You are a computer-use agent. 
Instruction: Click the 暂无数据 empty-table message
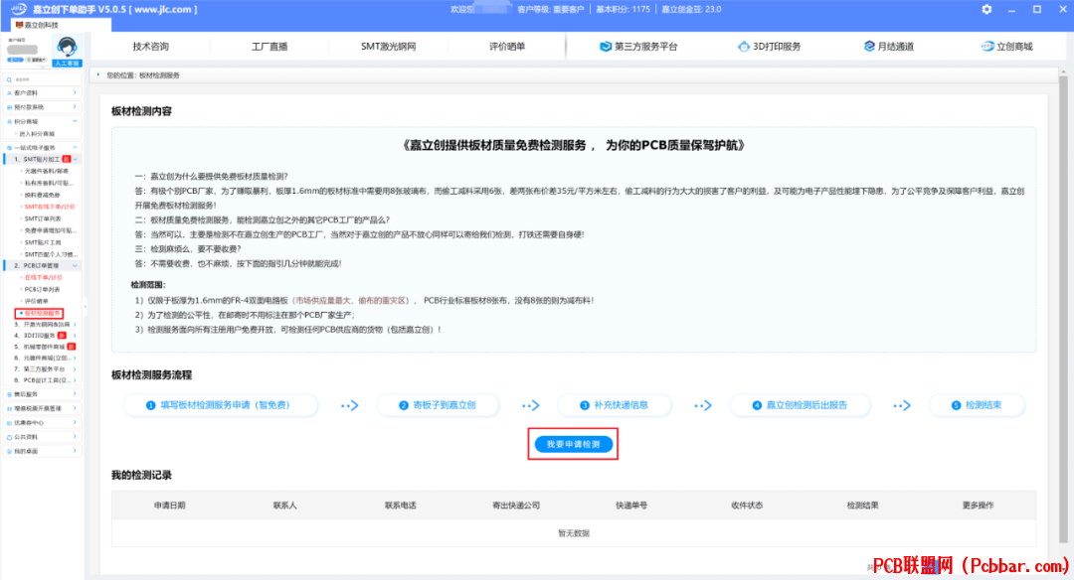click(x=574, y=533)
